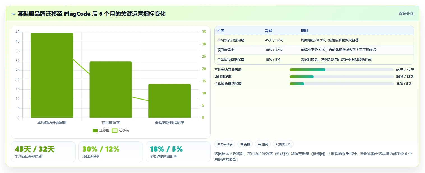The width and height of the screenshot is (425, 173).
Task: Click the 迁移后 outlined legend swatch
Action: pos(114,130)
